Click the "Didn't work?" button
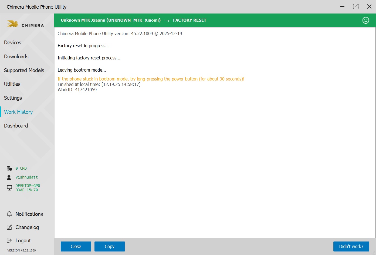 tap(351, 246)
